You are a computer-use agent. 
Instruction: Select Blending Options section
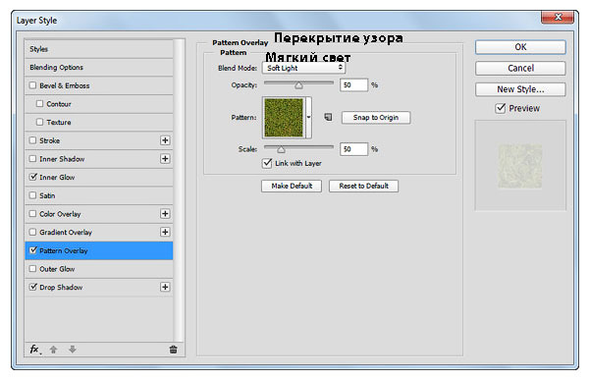98,68
